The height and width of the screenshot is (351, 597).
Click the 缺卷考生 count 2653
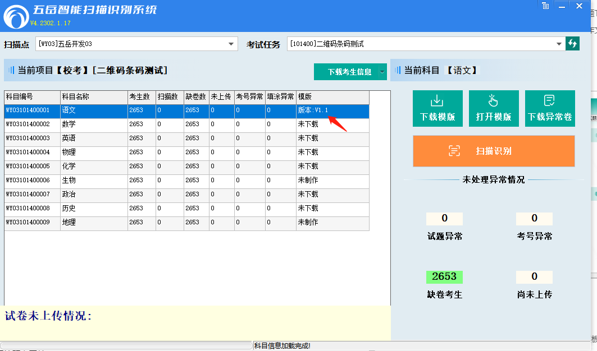point(444,277)
